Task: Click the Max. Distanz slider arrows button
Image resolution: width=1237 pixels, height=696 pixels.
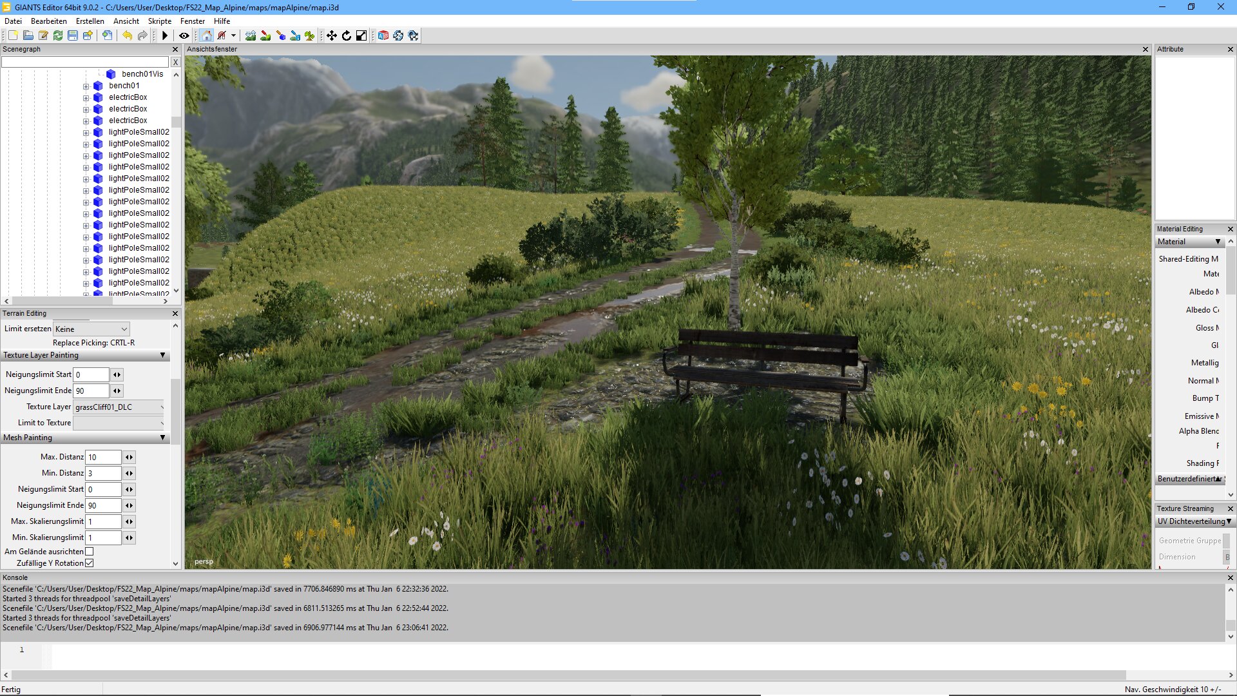Action: [129, 458]
